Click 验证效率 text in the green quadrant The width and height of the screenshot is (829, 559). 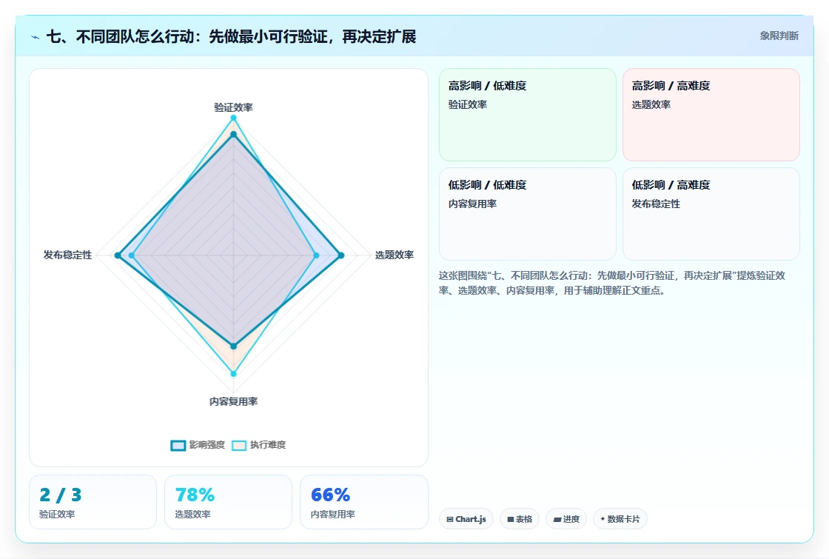point(468,104)
